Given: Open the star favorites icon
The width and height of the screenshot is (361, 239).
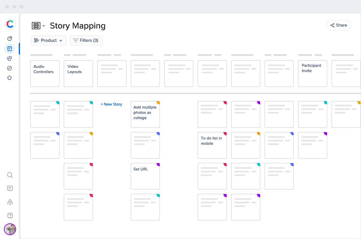Looking at the screenshot, I should click(x=10, y=78).
